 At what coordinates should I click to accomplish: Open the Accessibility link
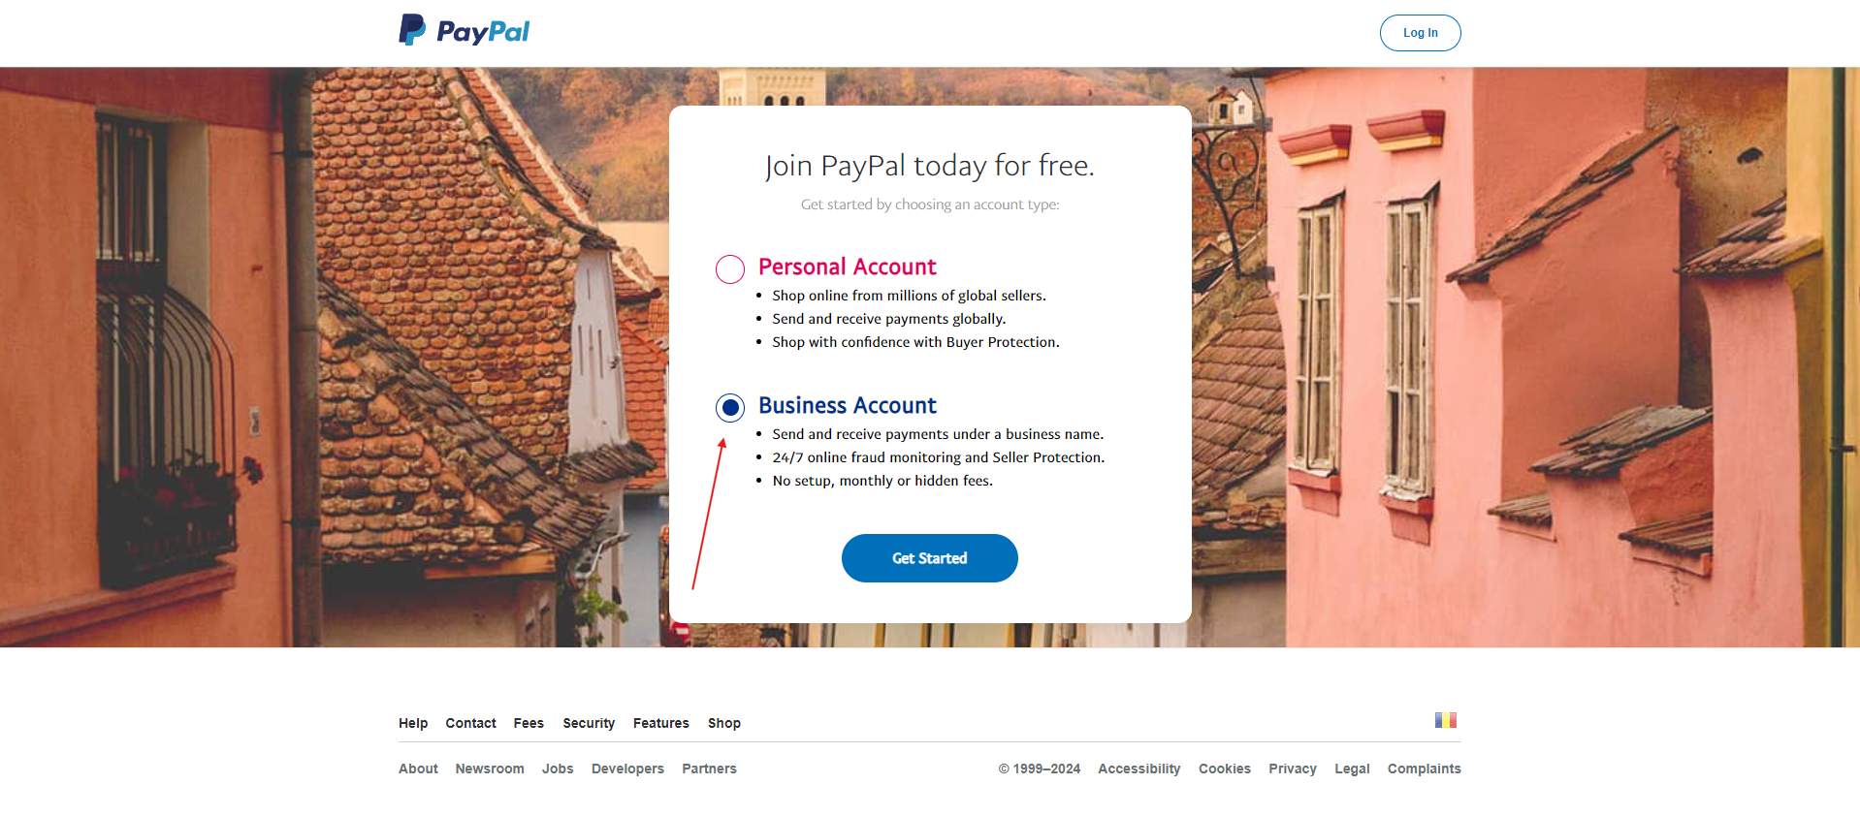click(x=1138, y=769)
